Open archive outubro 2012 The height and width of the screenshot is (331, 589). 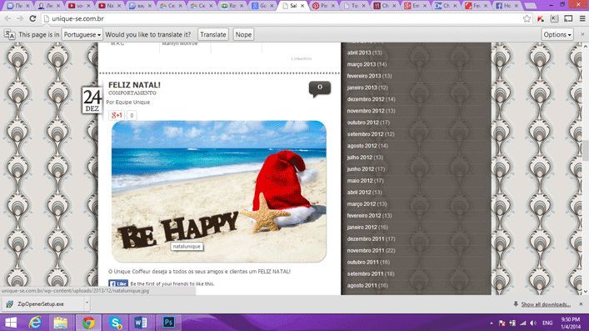(368, 123)
